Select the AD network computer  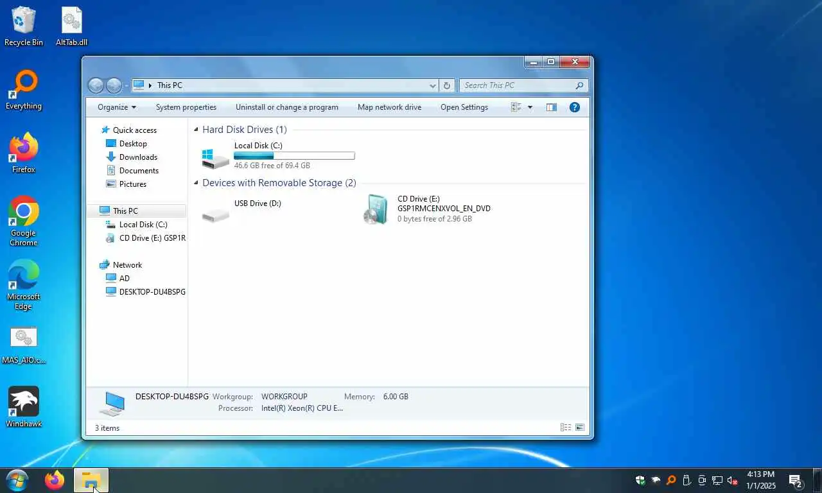[125, 279]
